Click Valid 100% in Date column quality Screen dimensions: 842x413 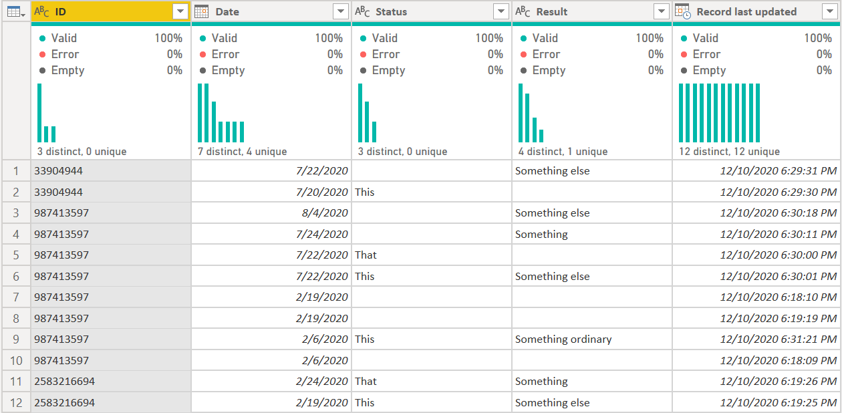tap(271, 38)
